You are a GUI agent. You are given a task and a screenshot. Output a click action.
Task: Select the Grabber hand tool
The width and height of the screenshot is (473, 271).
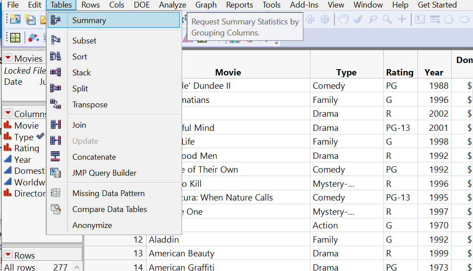coord(343,20)
